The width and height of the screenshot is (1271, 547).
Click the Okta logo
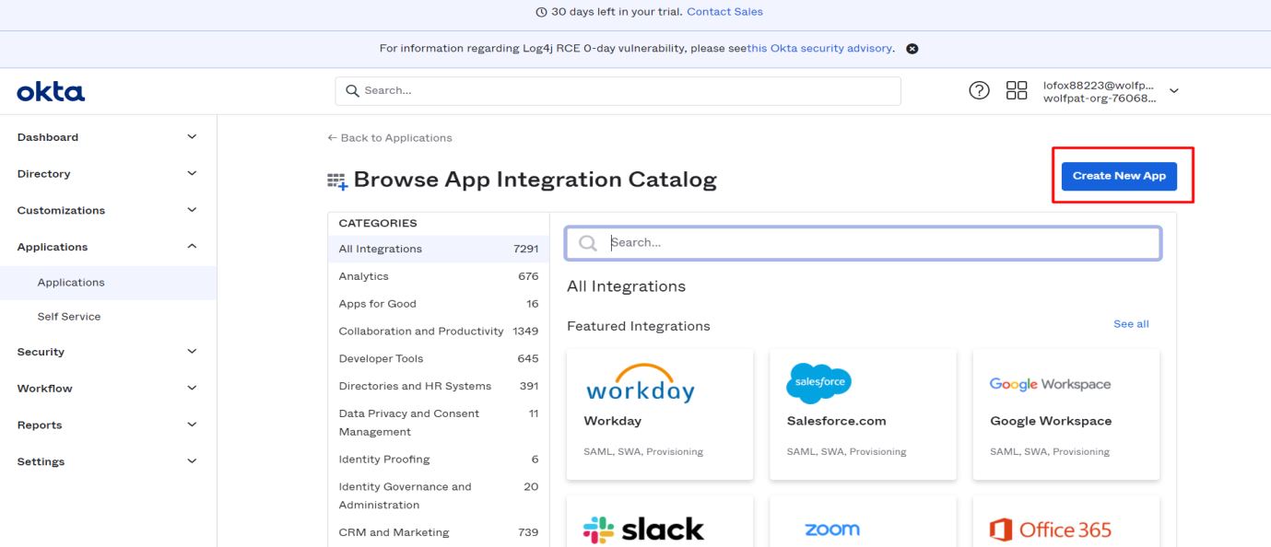[51, 91]
